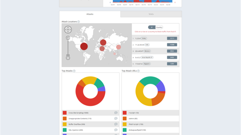Click the orange /admin URL swatch
241x135 pixels.
pyautogui.click(x=125, y=118)
